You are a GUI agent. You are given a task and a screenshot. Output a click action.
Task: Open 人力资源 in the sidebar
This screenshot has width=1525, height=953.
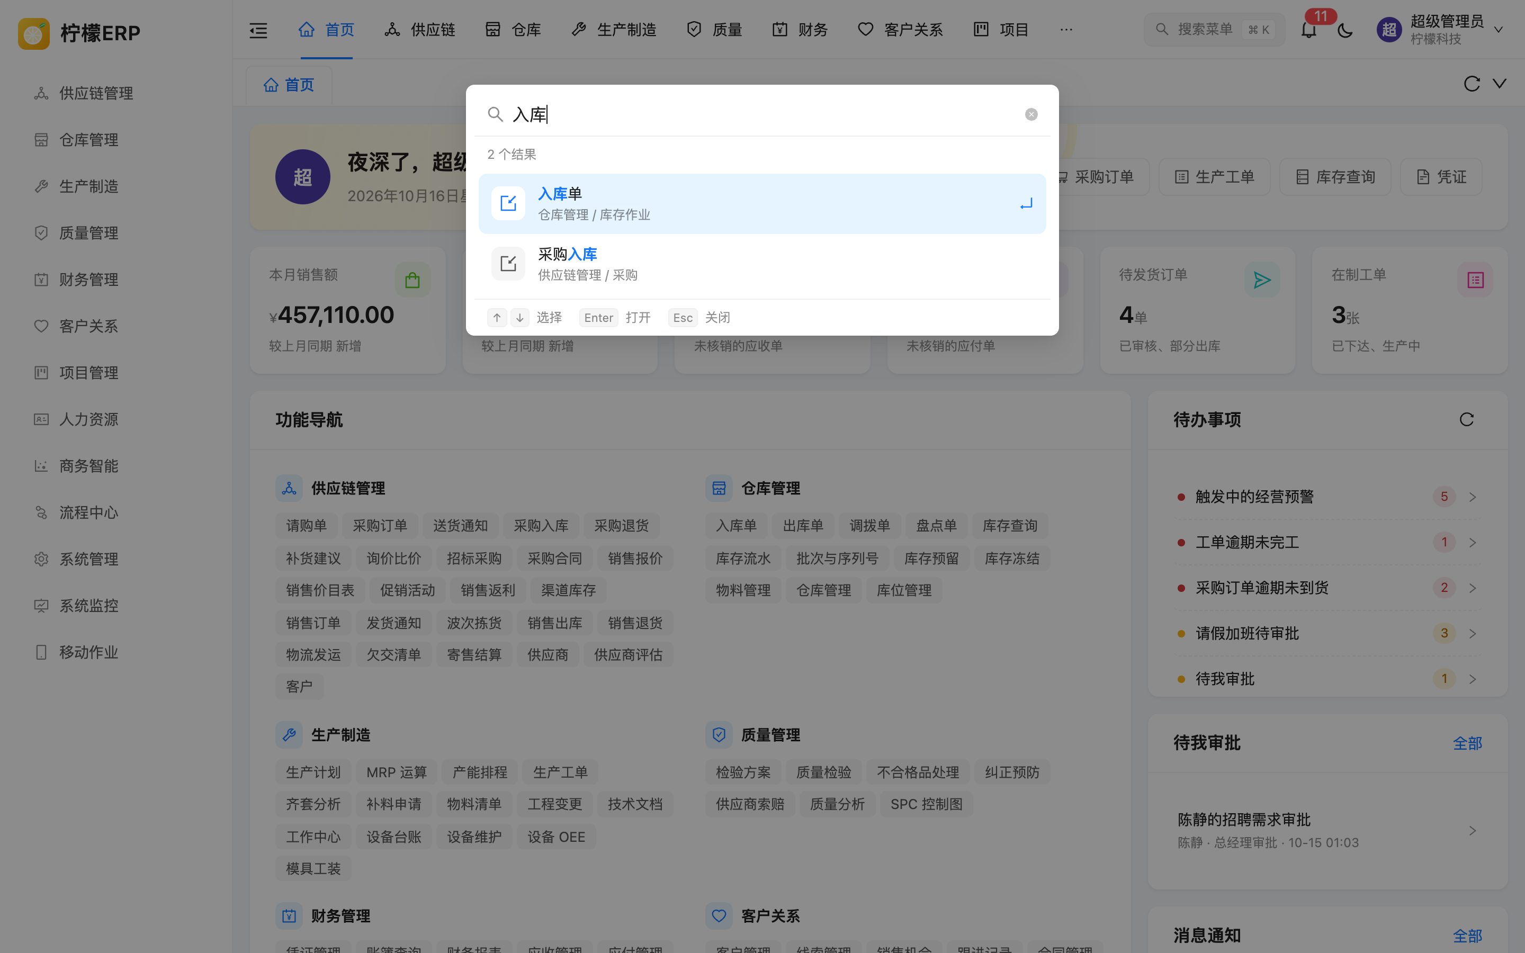point(116,419)
